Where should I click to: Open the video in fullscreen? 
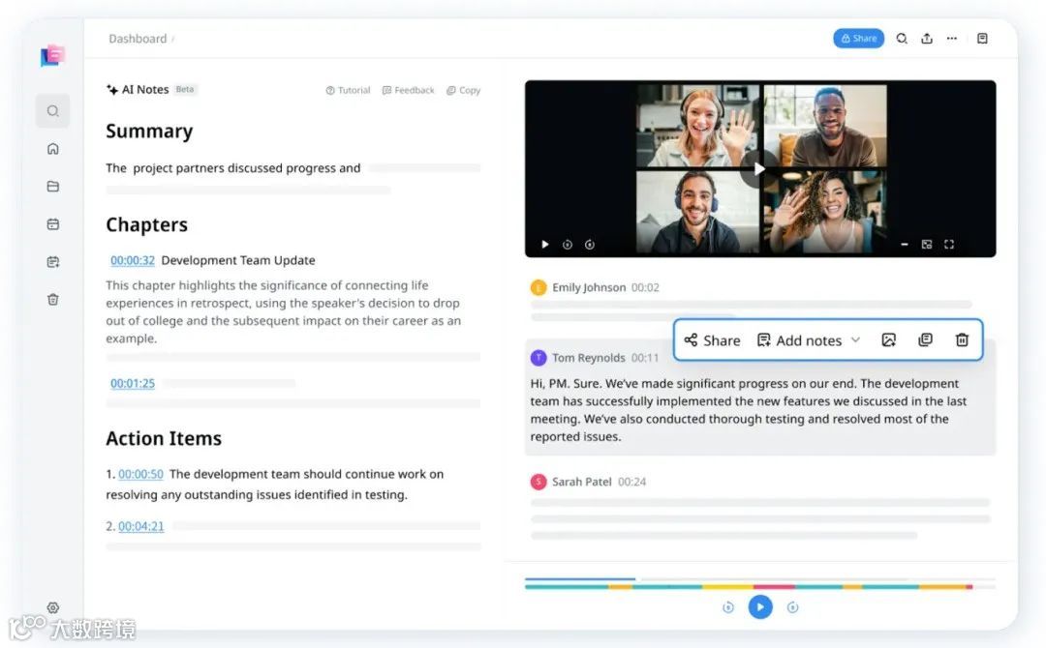[x=948, y=245]
